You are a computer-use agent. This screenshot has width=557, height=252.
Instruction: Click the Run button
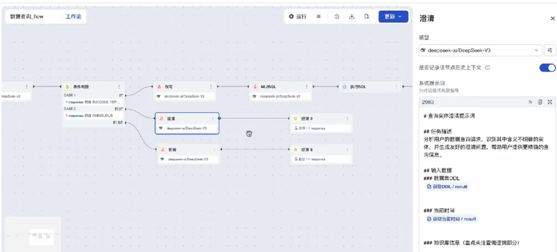point(298,17)
